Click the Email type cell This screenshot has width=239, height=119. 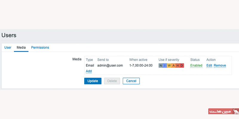tap(90, 65)
